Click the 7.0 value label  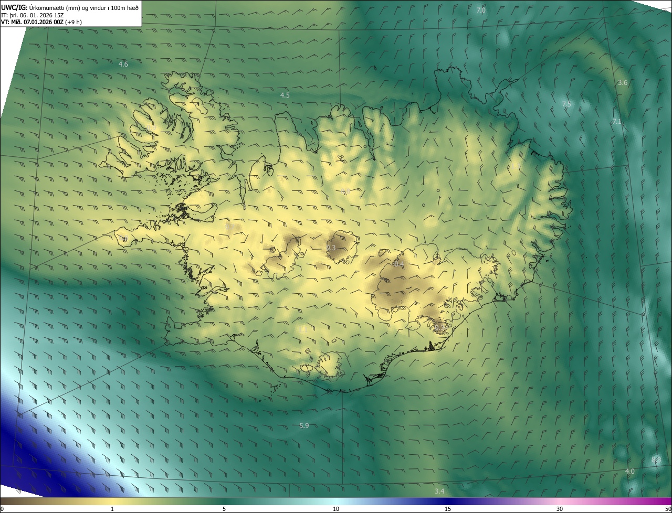(481, 10)
